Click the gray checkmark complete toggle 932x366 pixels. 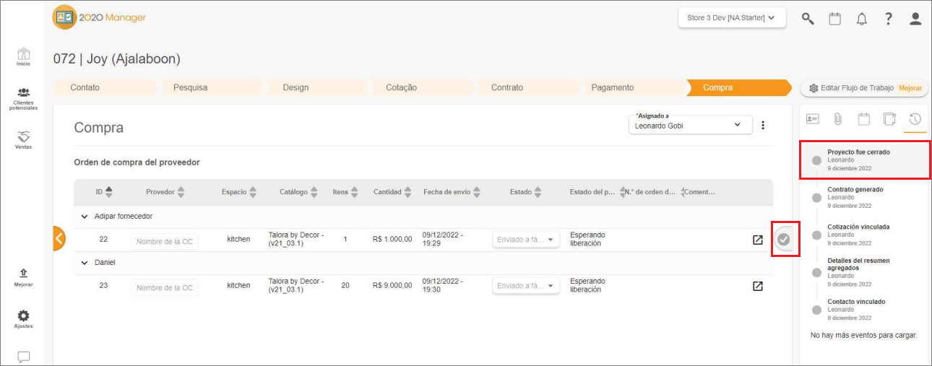pos(784,239)
